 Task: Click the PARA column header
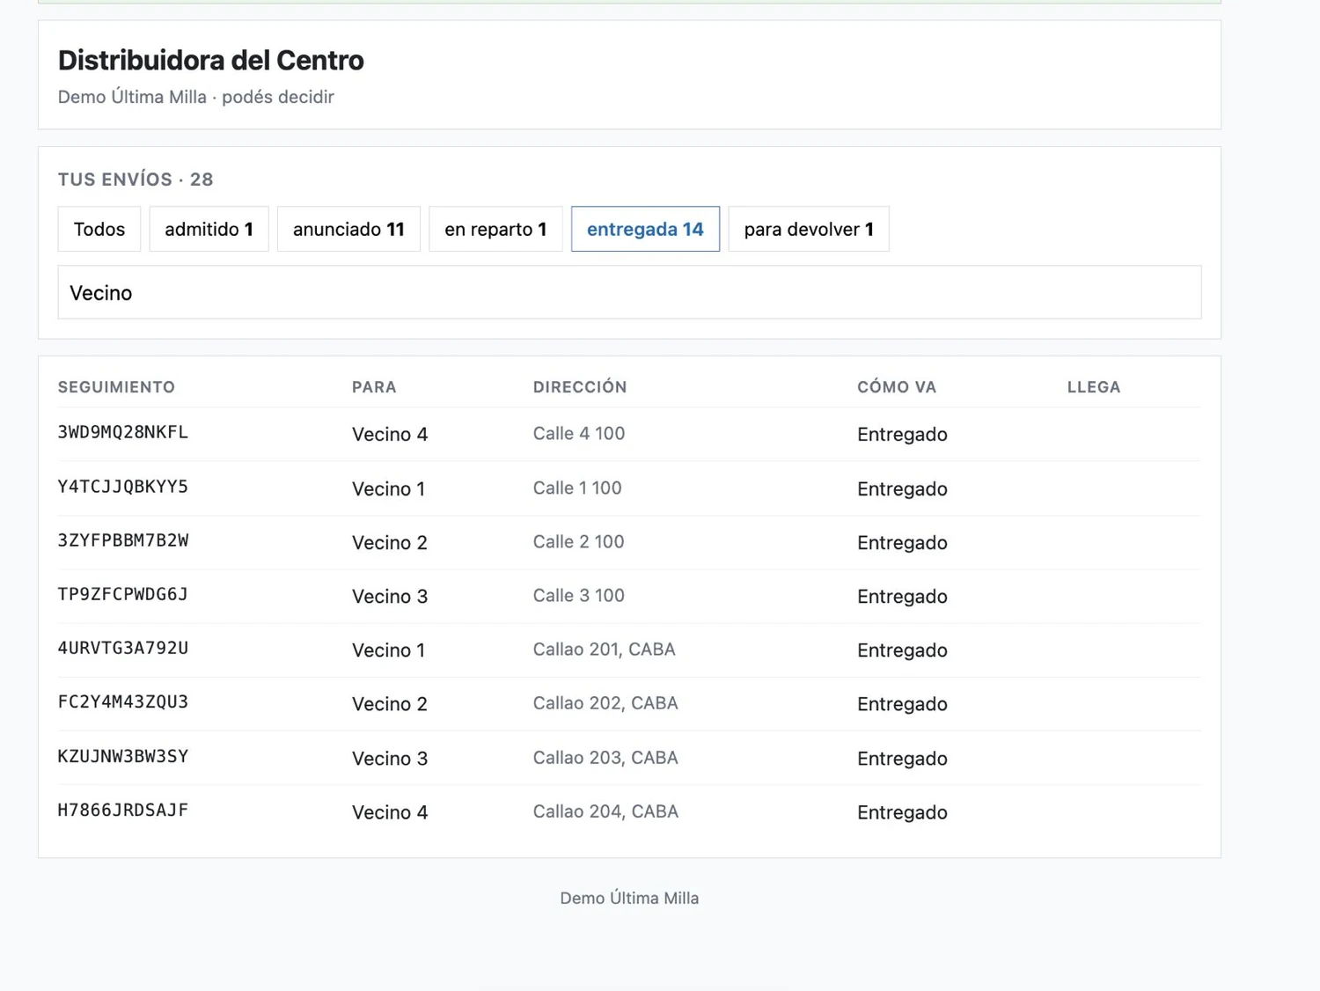pos(374,387)
